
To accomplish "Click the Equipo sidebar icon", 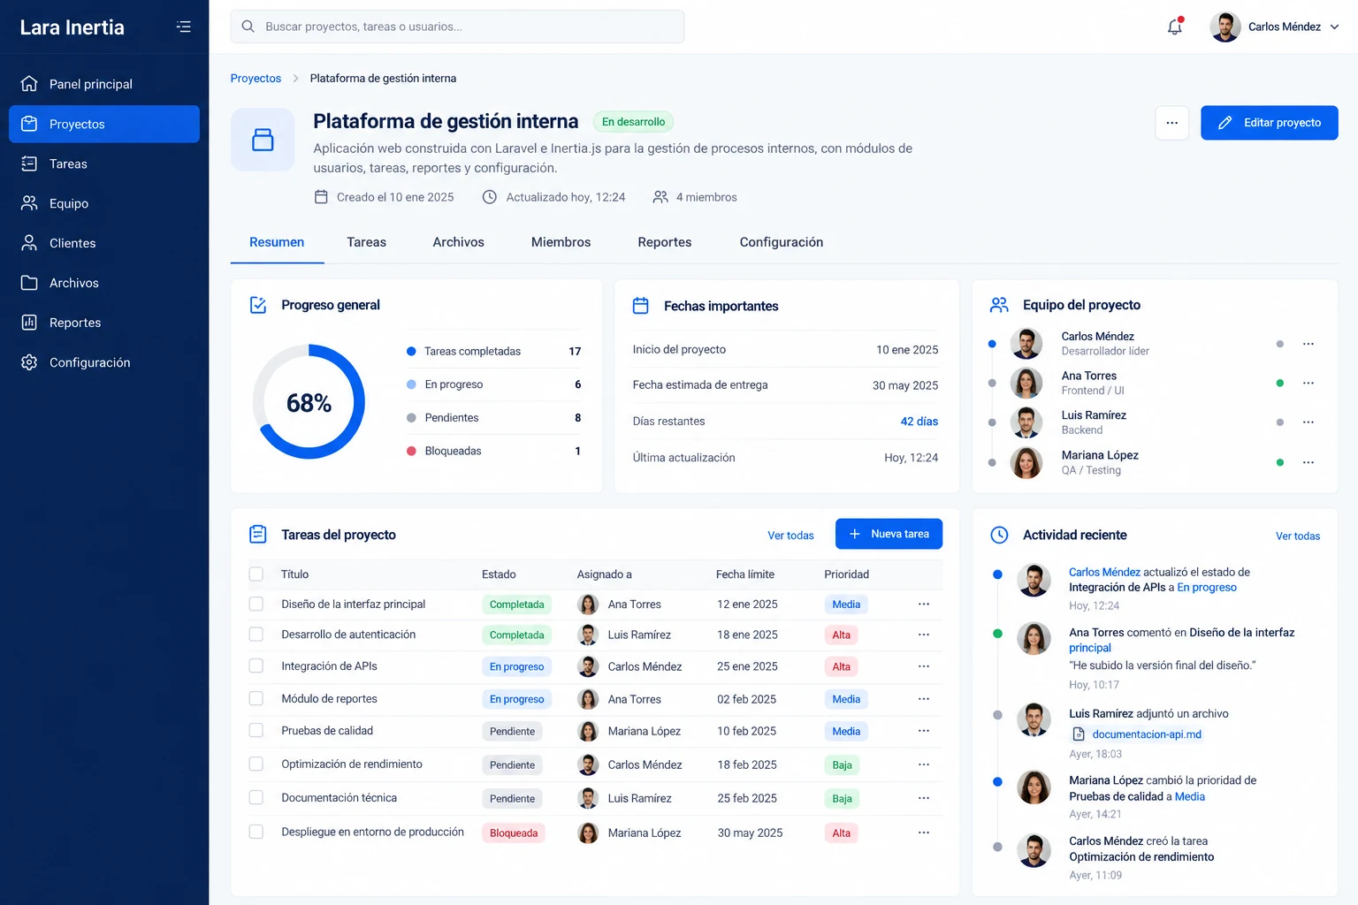I will 29,203.
